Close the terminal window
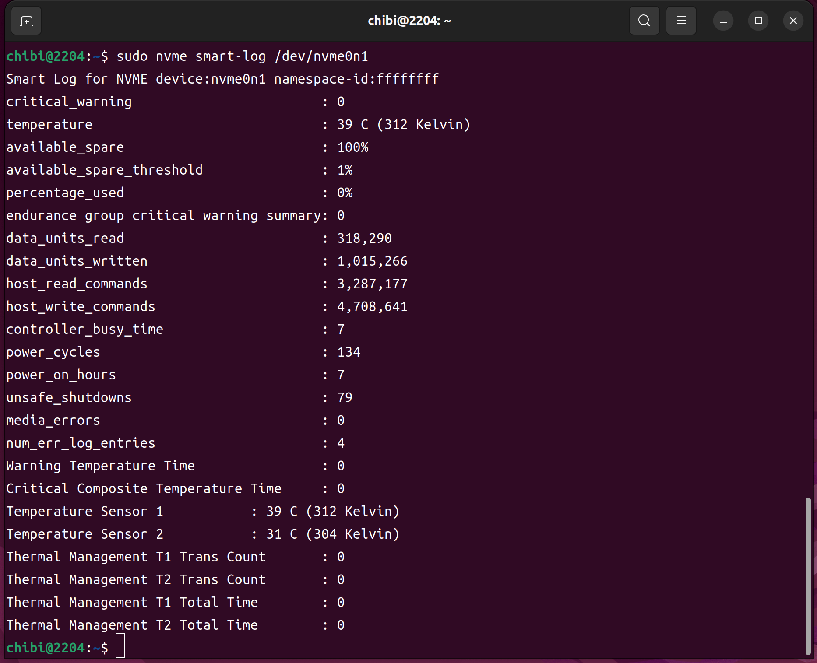817x663 pixels. click(x=793, y=21)
